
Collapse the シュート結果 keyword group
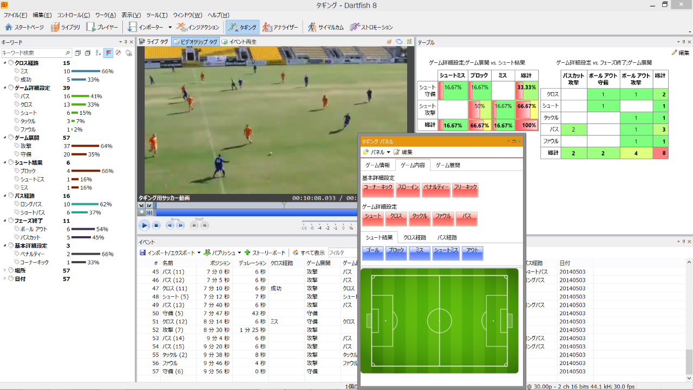coord(5,162)
